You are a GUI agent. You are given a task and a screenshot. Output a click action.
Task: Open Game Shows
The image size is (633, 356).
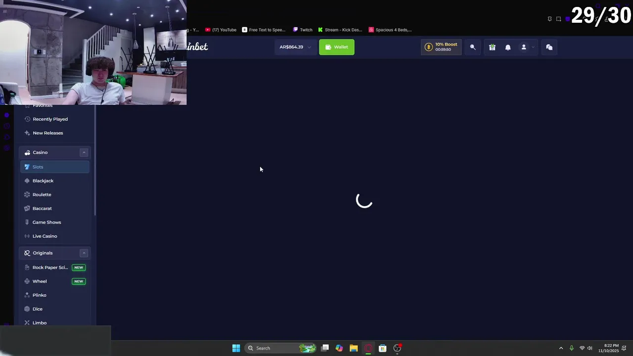point(54,222)
